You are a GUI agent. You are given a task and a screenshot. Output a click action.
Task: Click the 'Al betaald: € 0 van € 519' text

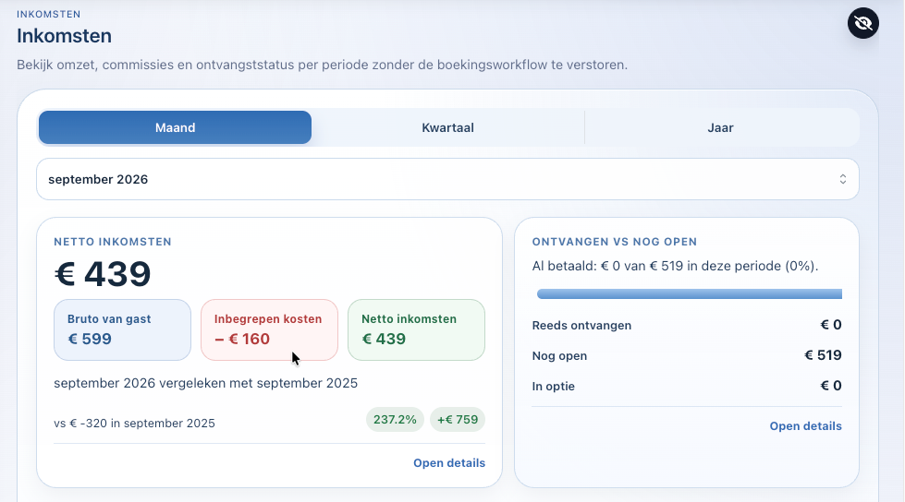[607, 267]
